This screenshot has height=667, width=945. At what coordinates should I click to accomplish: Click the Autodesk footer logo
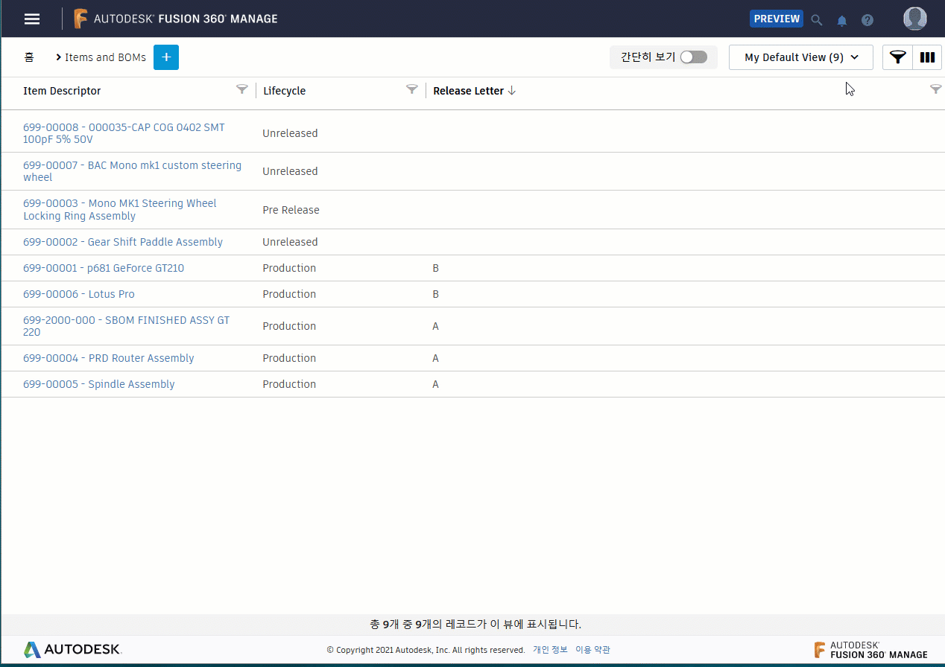point(72,649)
